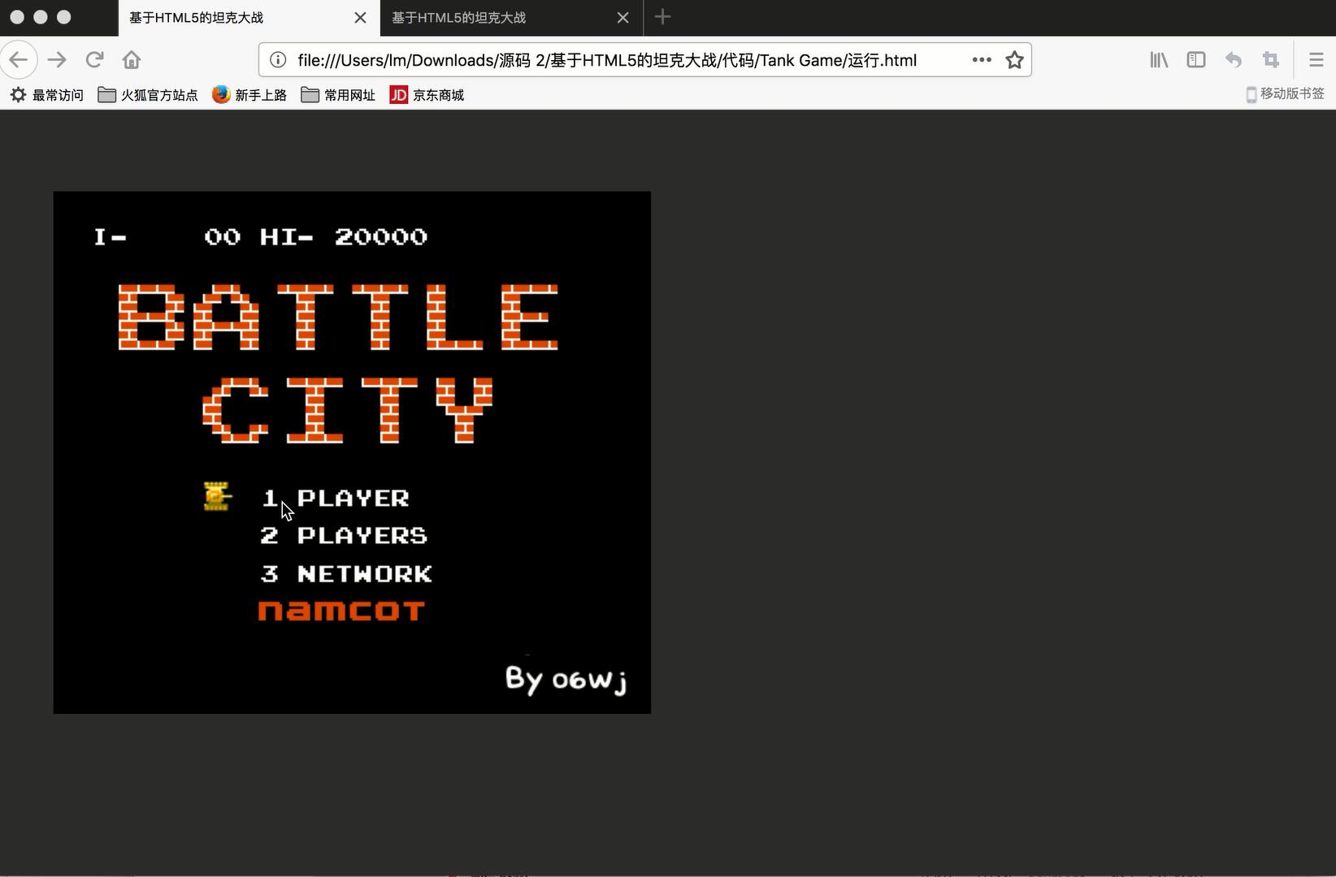The width and height of the screenshot is (1336, 877).
Task: Click the forward navigation arrow
Action: tap(57, 59)
